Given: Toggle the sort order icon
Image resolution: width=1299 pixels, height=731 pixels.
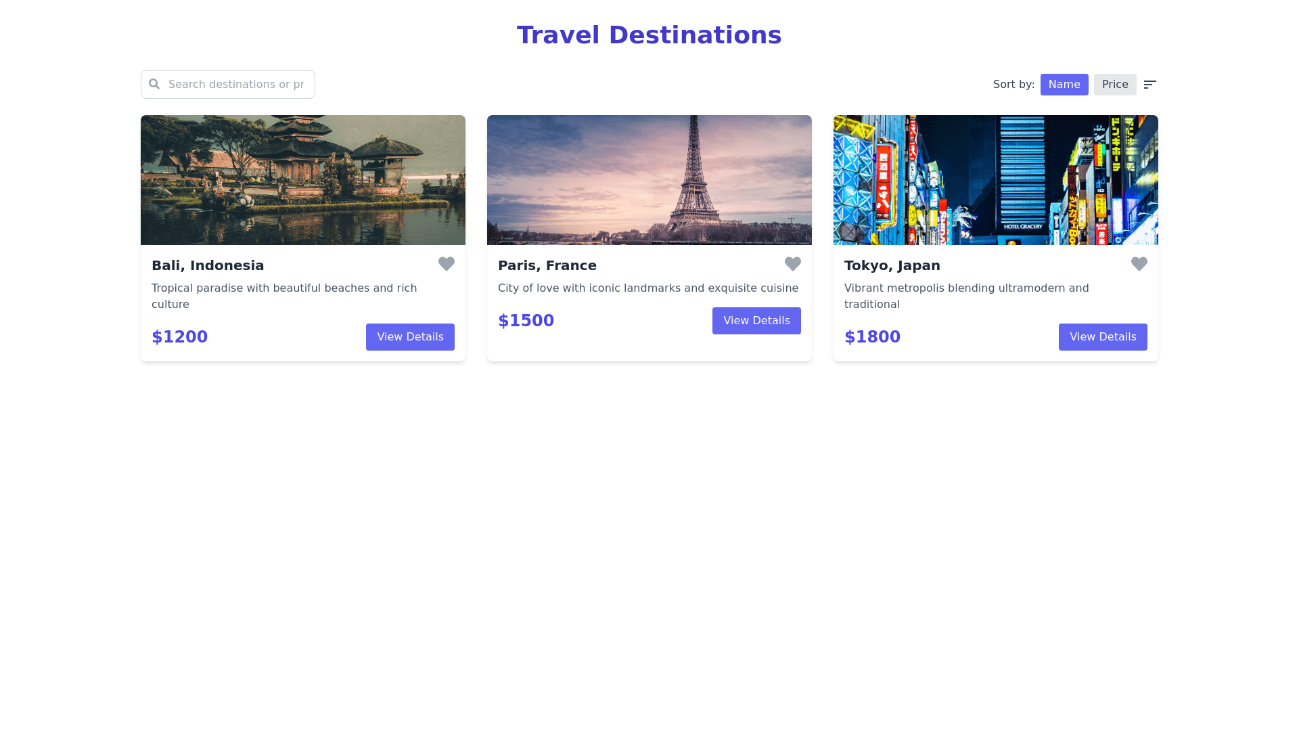Looking at the screenshot, I should (1149, 85).
